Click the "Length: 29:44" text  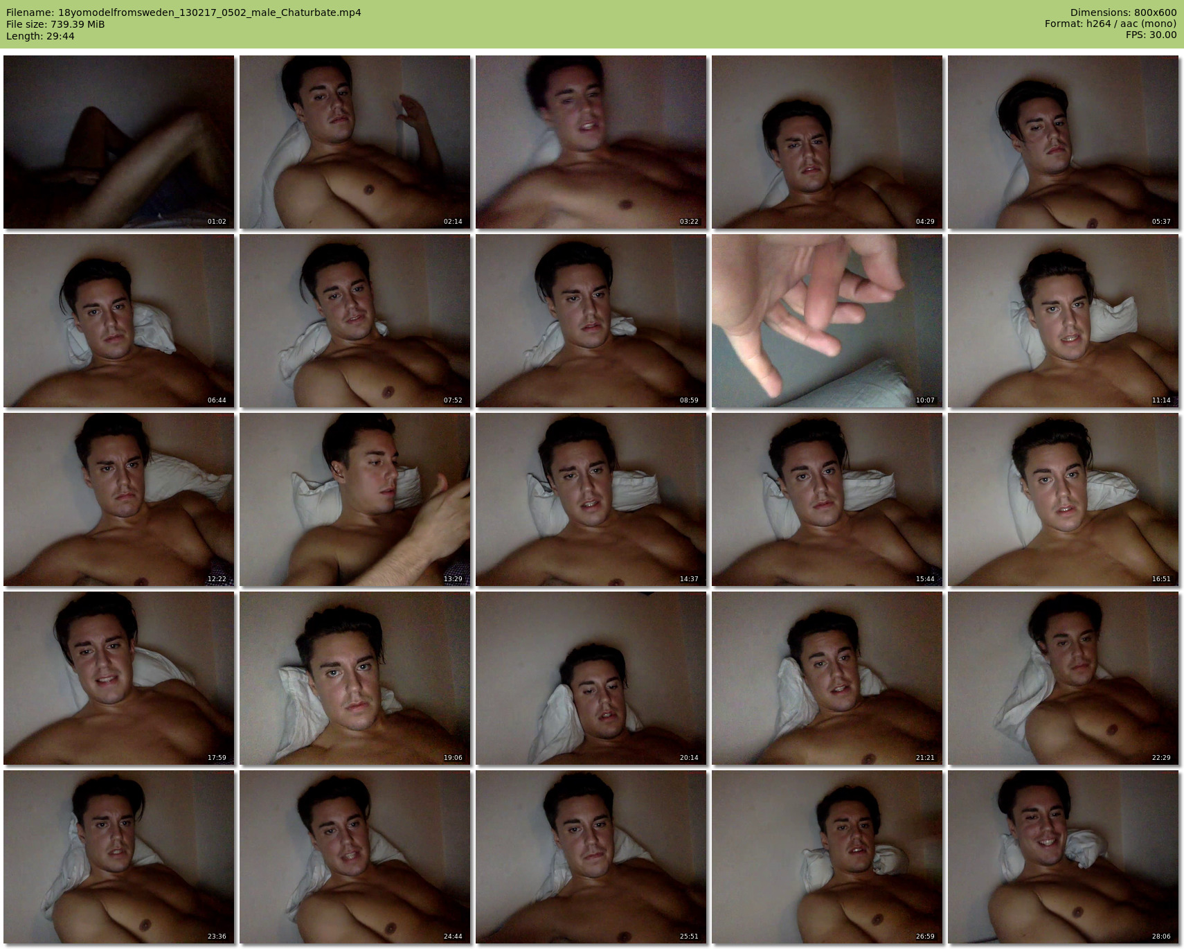coord(40,36)
